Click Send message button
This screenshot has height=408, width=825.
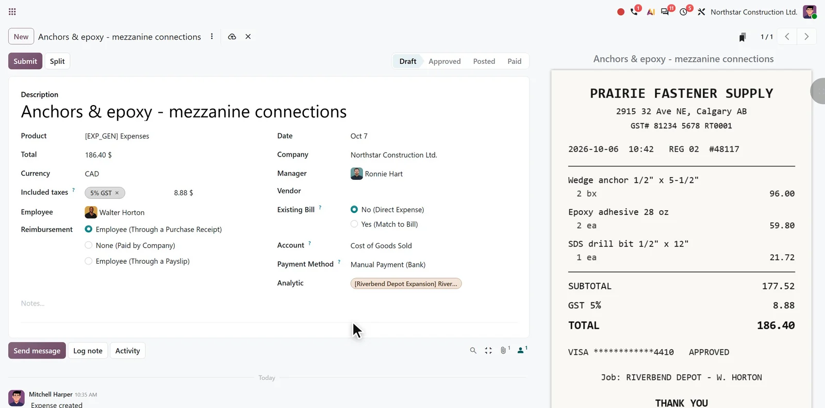click(37, 351)
